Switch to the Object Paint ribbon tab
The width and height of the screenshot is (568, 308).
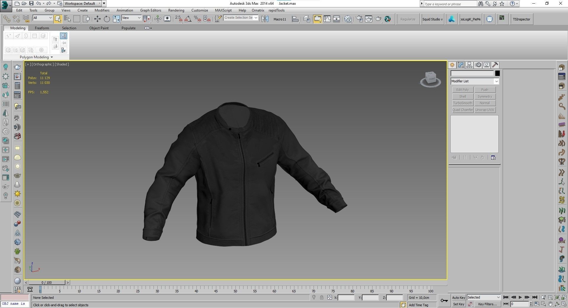pos(99,28)
